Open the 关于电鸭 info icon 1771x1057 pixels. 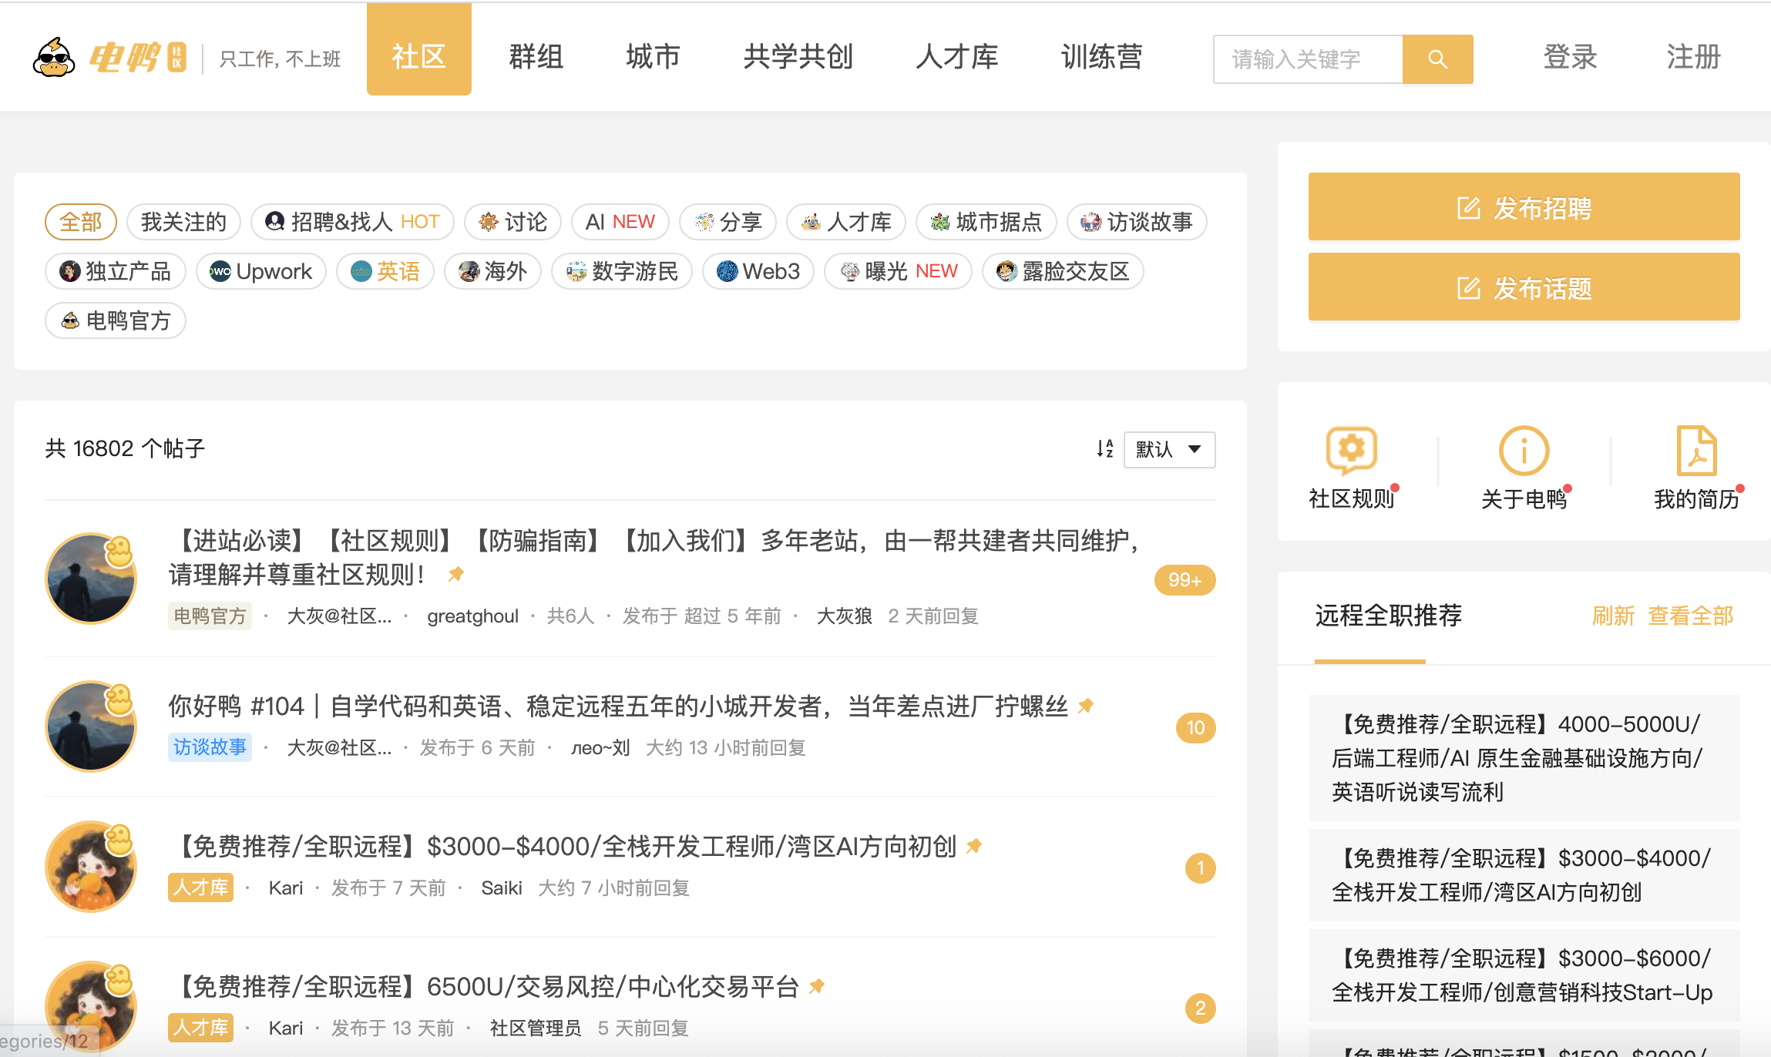(x=1523, y=450)
